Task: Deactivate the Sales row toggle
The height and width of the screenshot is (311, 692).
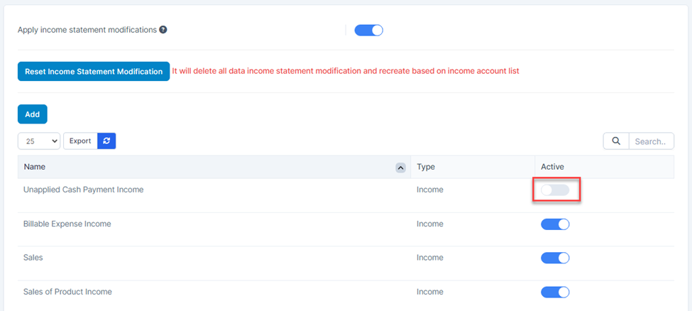Action: [555, 258]
